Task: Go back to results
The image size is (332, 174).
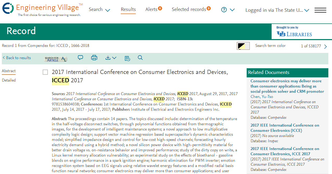Action: (x=17, y=58)
